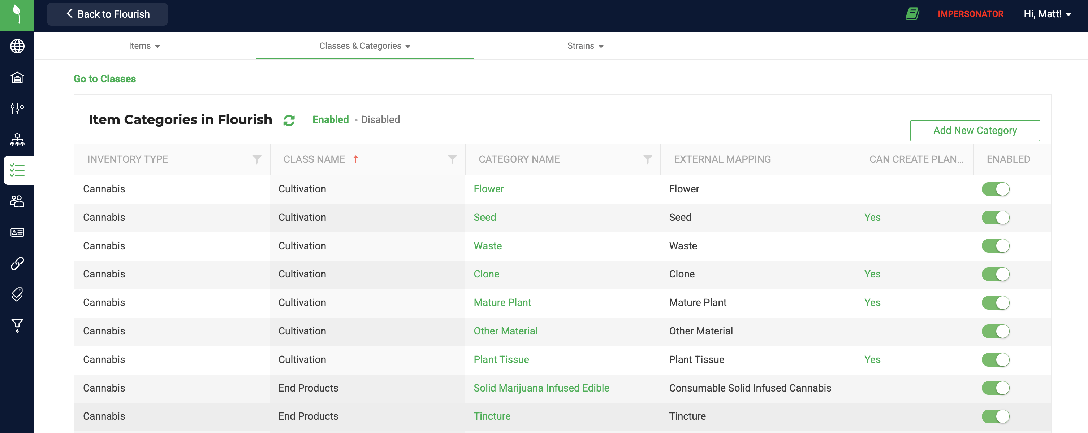This screenshot has width=1088, height=433.
Task: Expand the Items dropdown menu
Action: click(x=144, y=46)
